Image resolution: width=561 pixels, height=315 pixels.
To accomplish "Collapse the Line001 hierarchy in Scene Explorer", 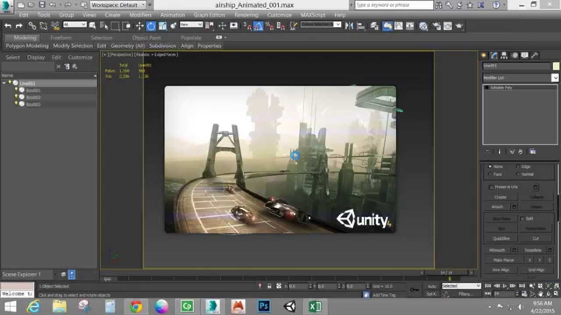I will tap(4, 83).
